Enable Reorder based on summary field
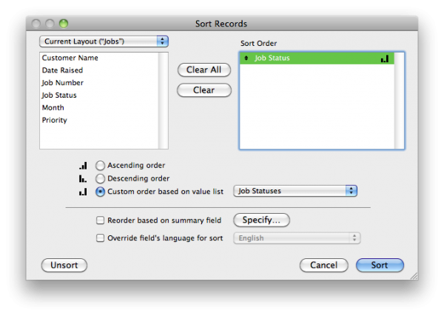444x316 pixels. pyautogui.click(x=100, y=221)
